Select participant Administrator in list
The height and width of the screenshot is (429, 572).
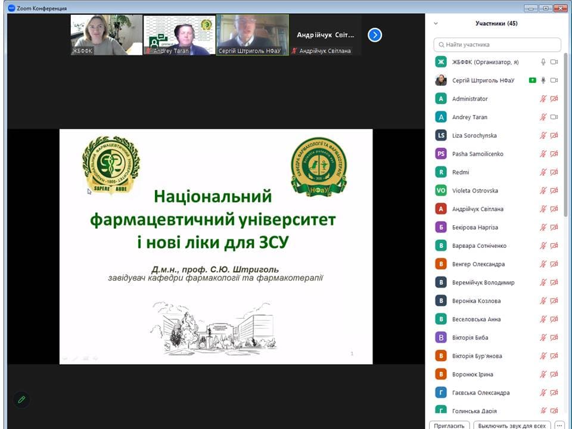click(497, 98)
